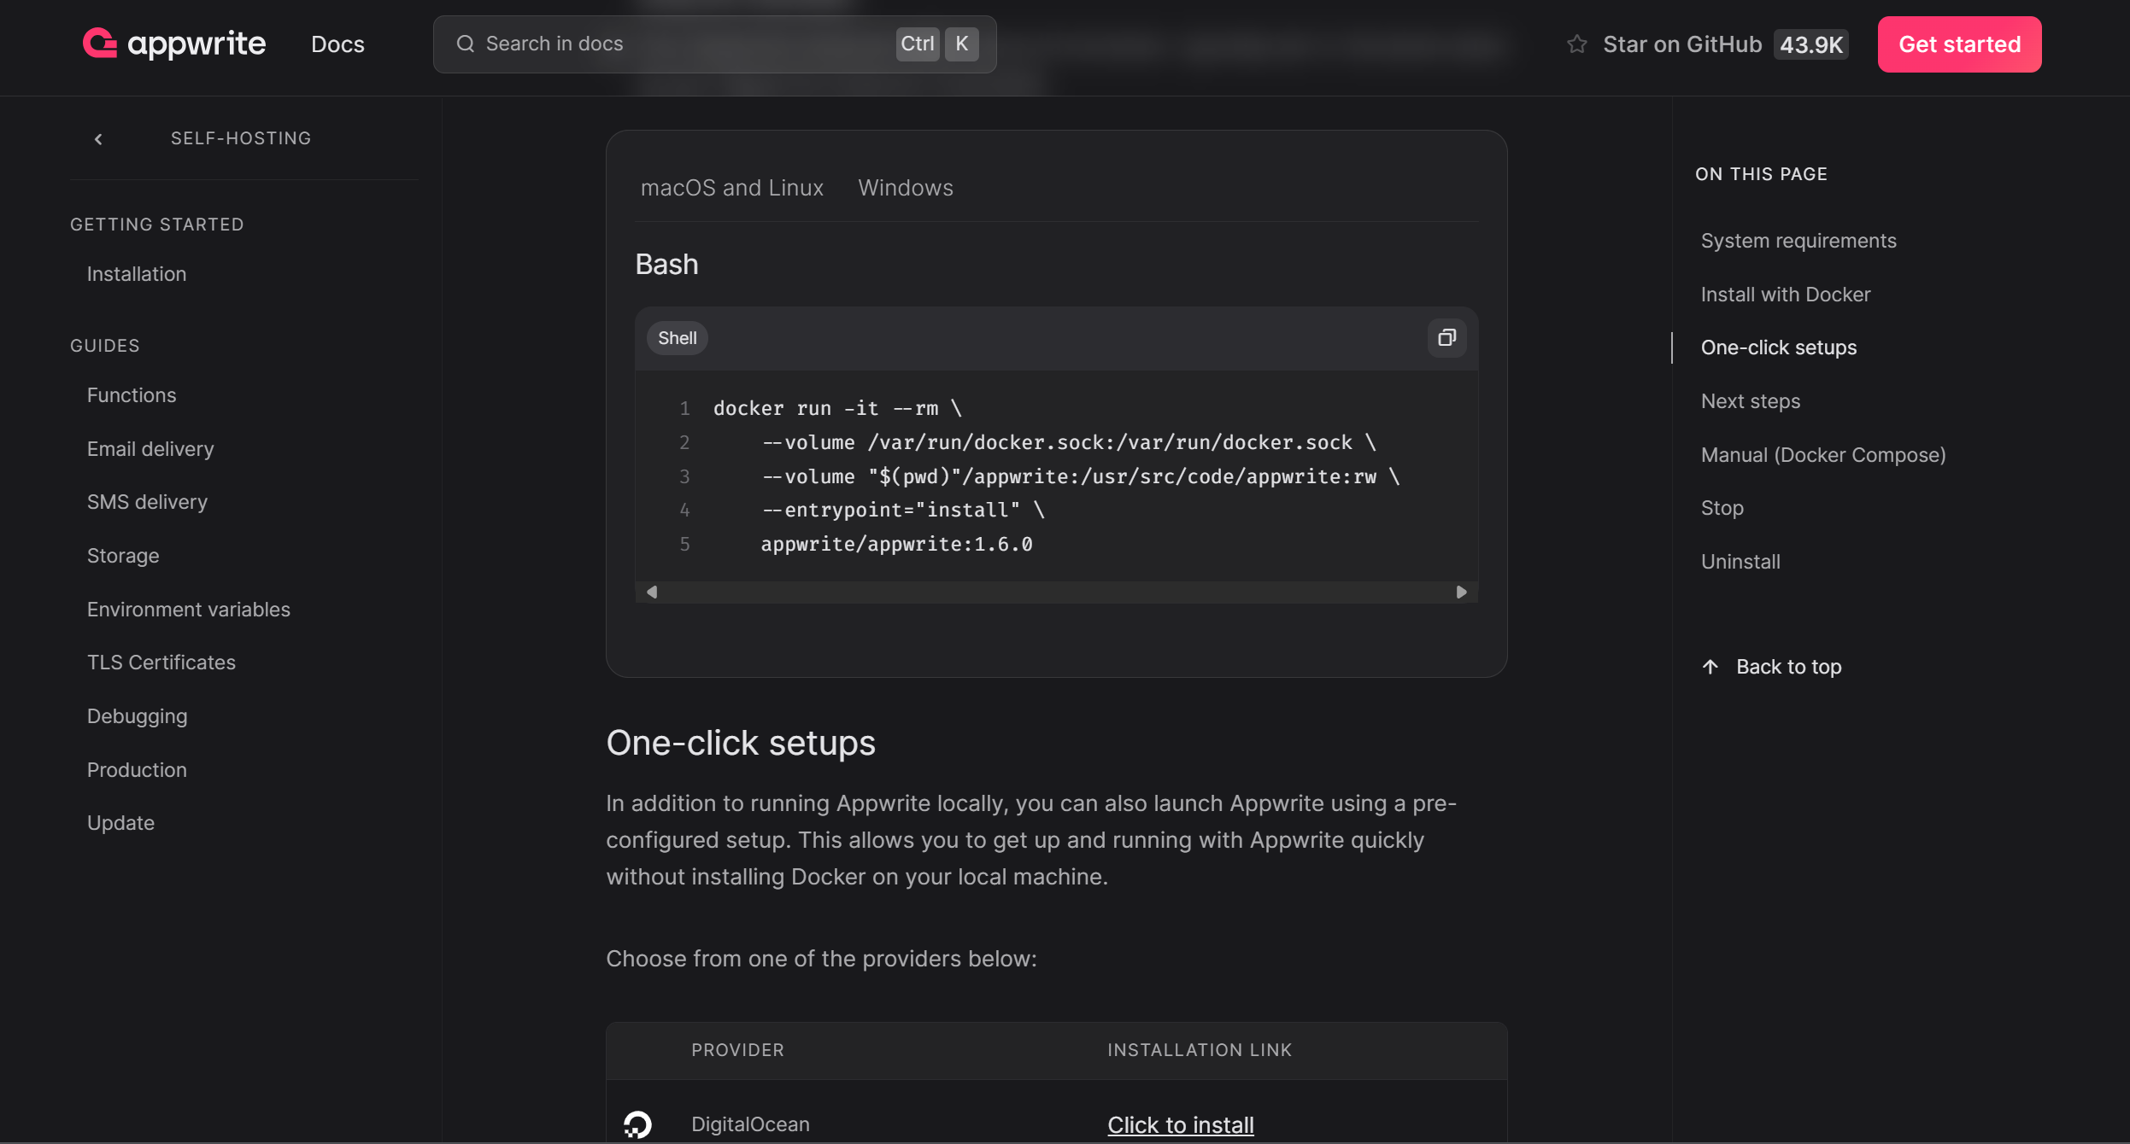Go to TLS Certificates guide
Viewport: 2130px width, 1144px height.
[x=161, y=662]
